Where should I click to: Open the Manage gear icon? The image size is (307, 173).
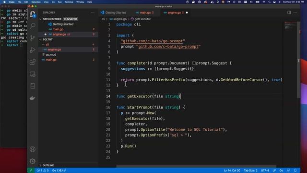click(x=33, y=161)
